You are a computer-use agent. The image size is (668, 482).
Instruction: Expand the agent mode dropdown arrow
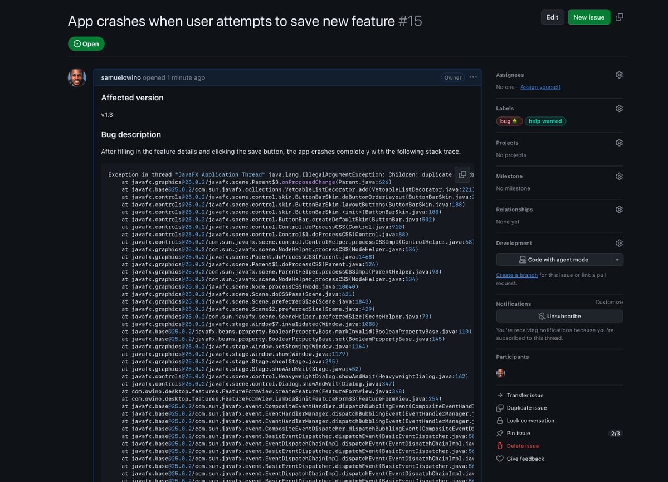point(617,260)
